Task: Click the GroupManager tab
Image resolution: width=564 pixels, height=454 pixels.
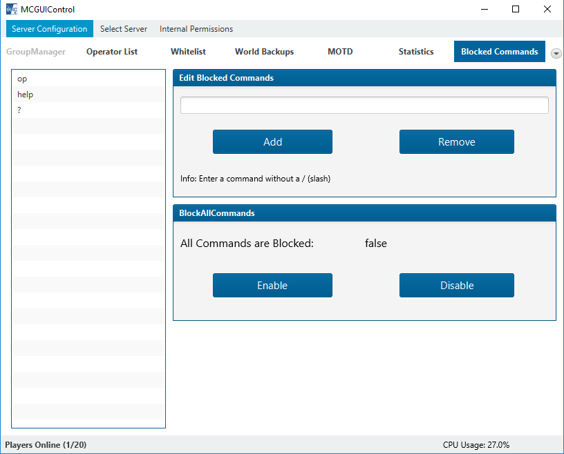Action: point(36,52)
